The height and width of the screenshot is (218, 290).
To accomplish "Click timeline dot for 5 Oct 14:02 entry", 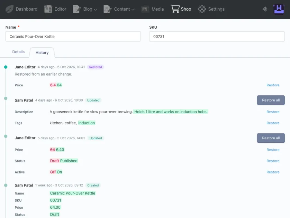I will coord(6,136).
